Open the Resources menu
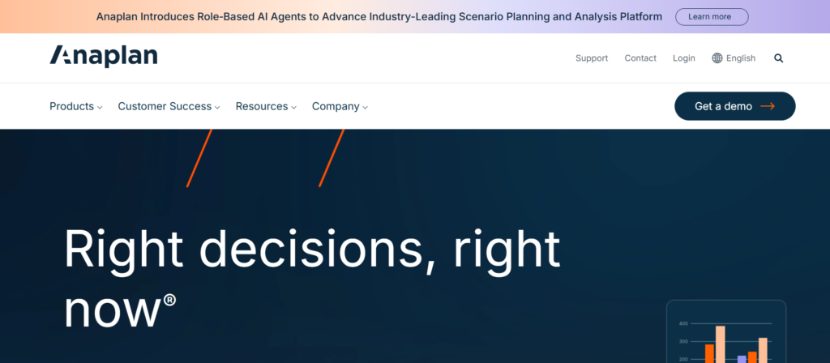 click(261, 106)
